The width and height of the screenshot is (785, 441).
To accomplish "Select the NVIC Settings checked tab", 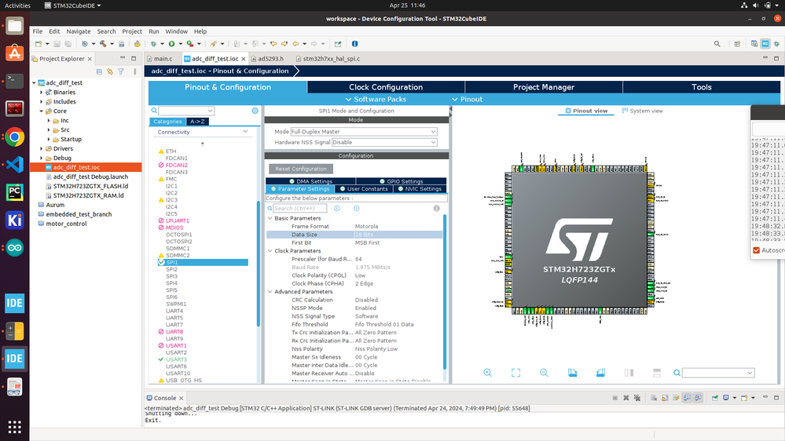I will click(420, 189).
